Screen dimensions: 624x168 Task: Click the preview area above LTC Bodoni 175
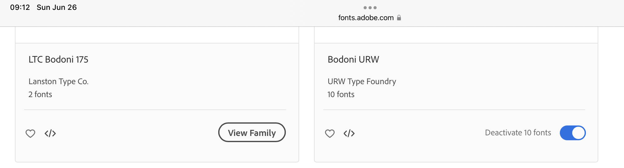[x=157, y=35]
